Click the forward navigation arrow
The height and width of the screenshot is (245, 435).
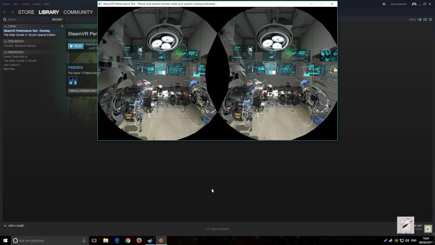12,12
